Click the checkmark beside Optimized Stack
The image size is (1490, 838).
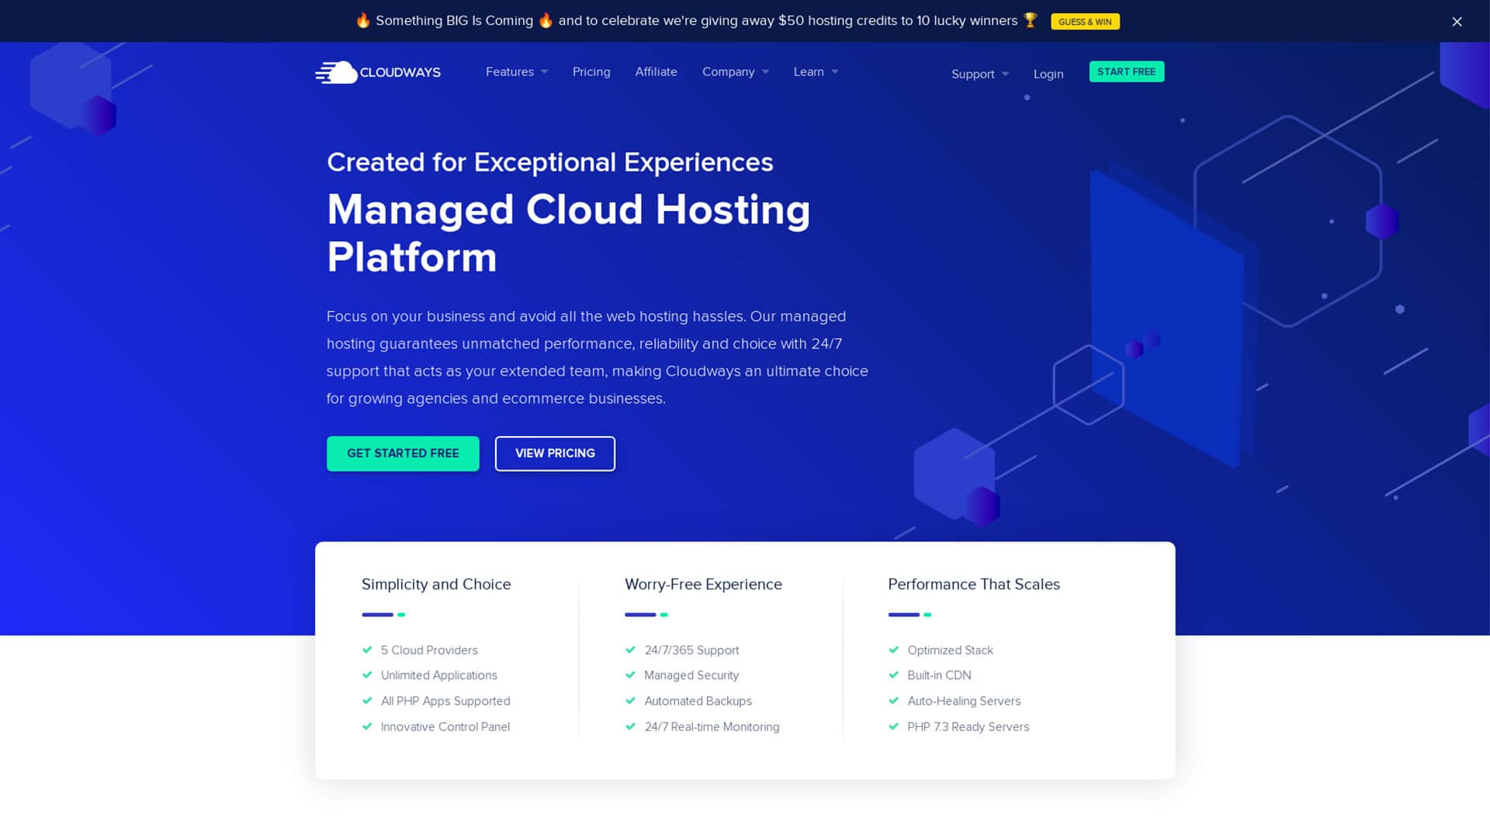pyautogui.click(x=894, y=650)
